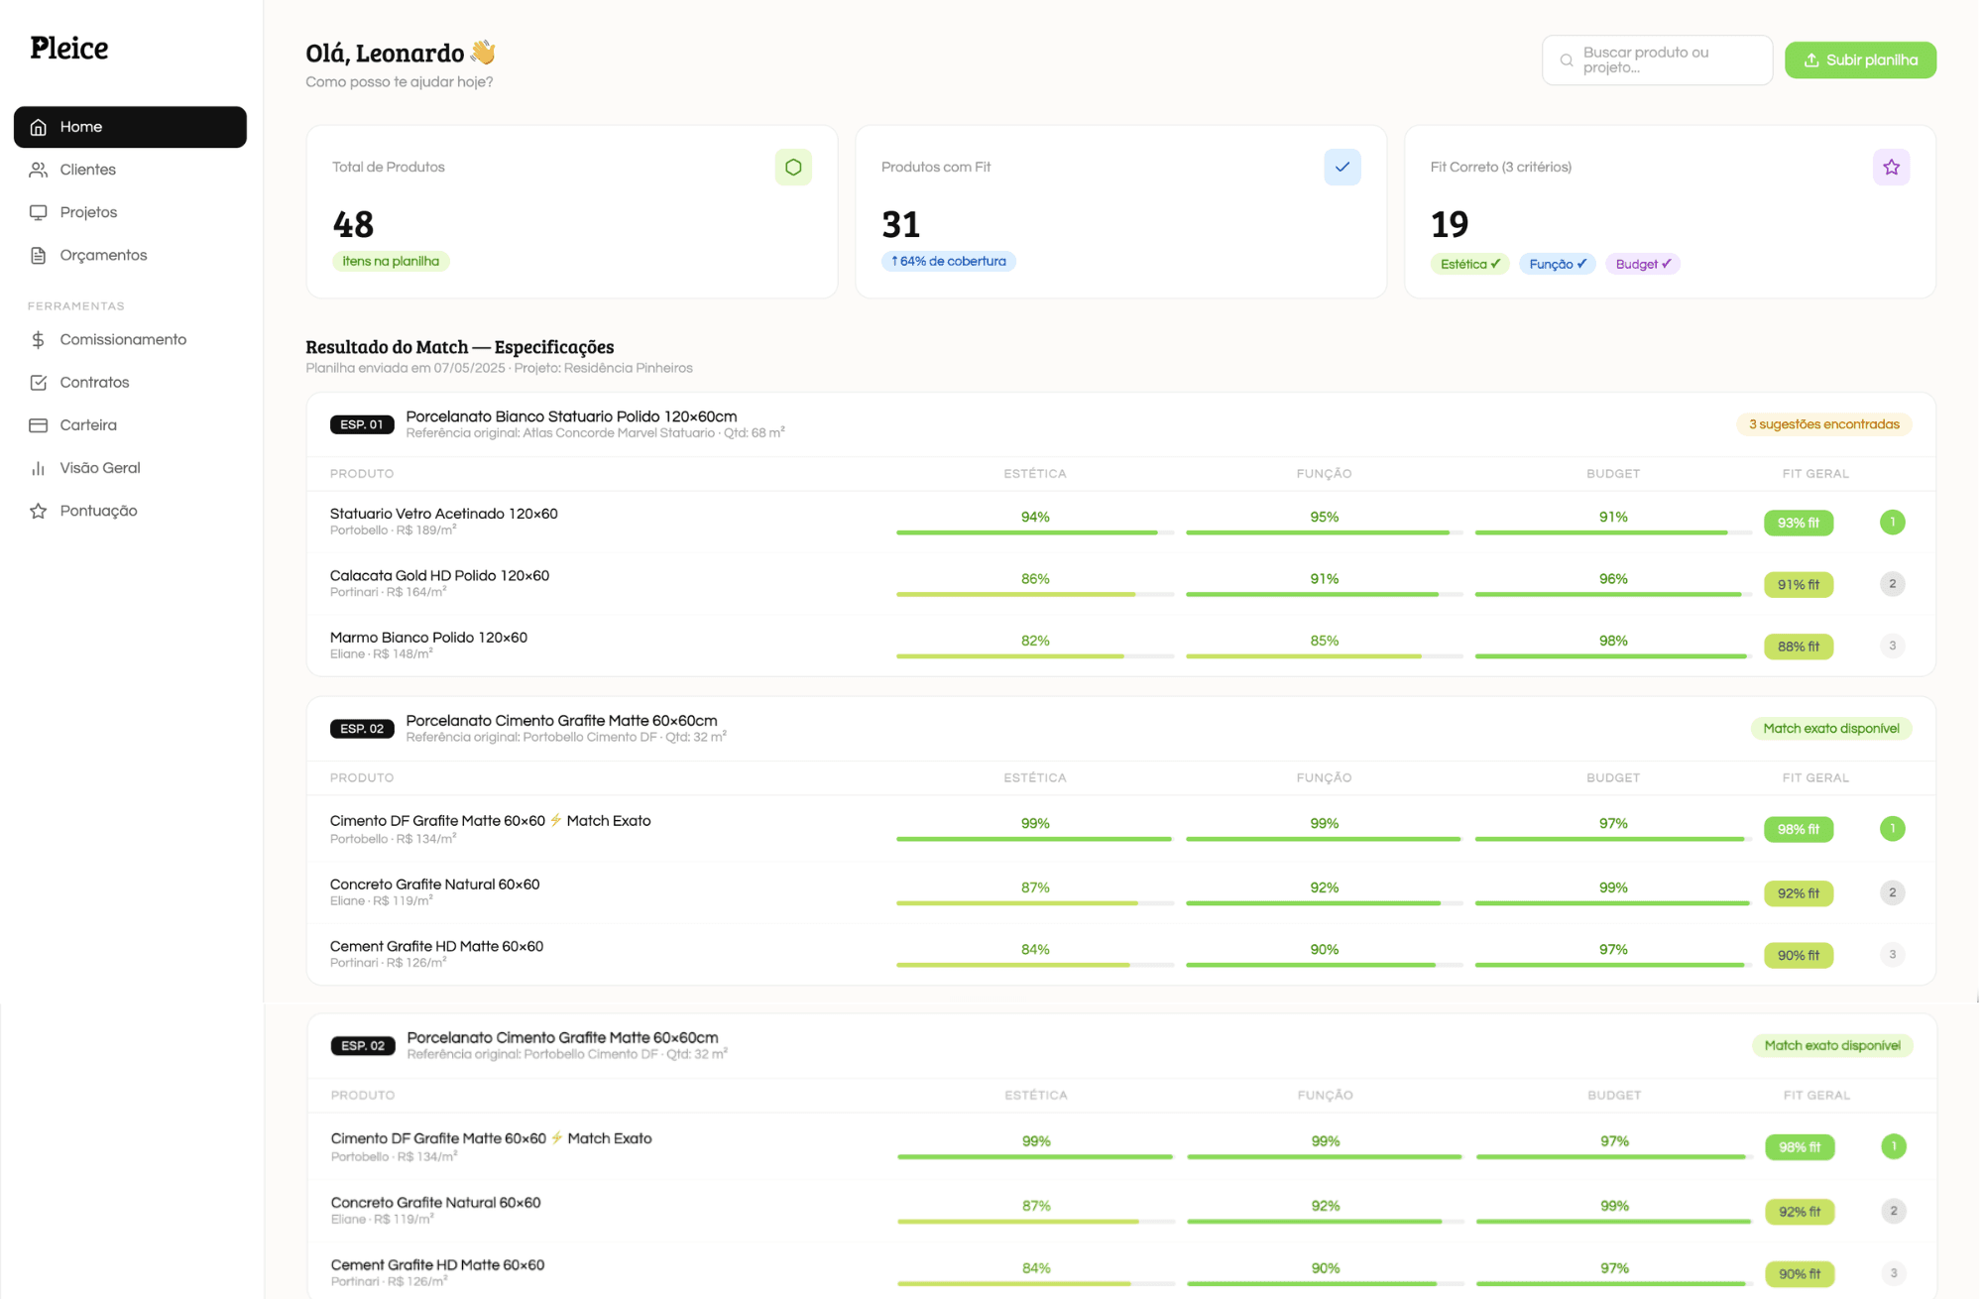This screenshot has width=1983, height=1299.
Task: Open the Comissionamento tool
Action: [130, 339]
